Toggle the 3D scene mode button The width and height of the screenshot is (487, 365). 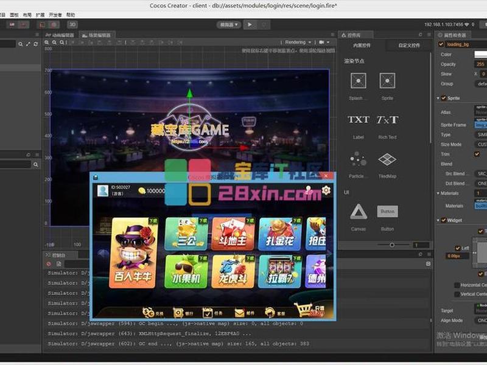(72, 24)
